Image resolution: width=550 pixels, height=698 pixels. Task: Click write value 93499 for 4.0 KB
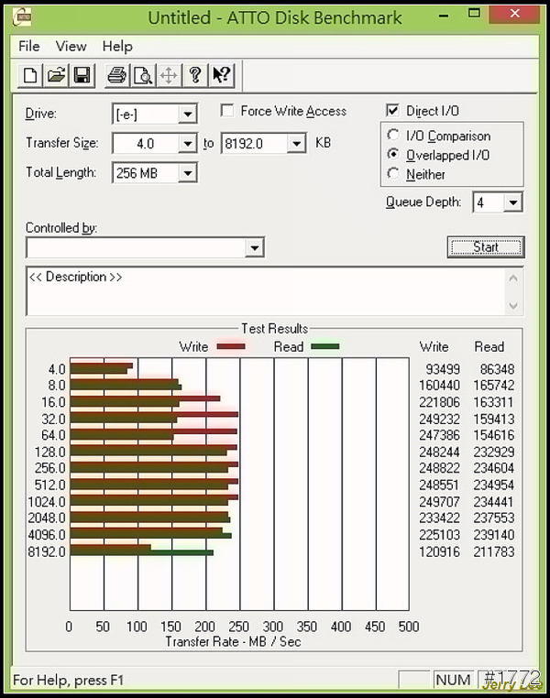pos(443,369)
